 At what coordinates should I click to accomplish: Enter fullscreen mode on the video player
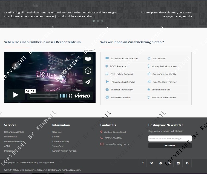70,96
